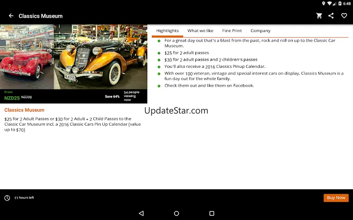
Task: Tap the 54 people viewing now text
Action: [x=131, y=96]
